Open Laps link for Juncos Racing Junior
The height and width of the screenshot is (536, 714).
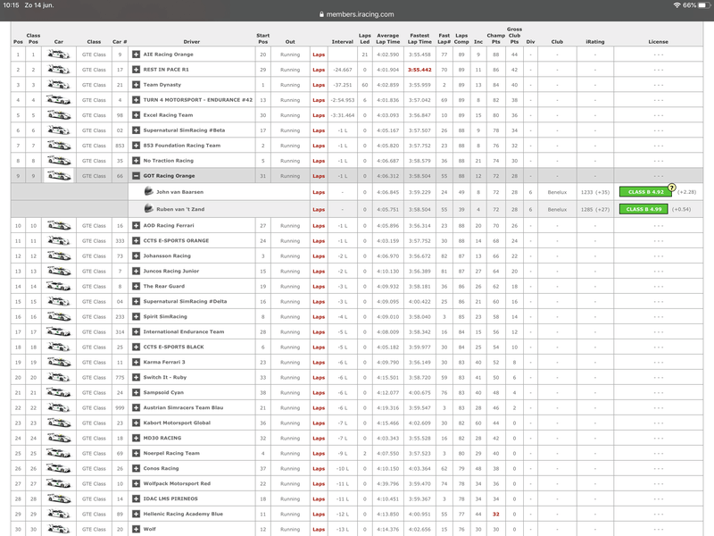coord(319,272)
